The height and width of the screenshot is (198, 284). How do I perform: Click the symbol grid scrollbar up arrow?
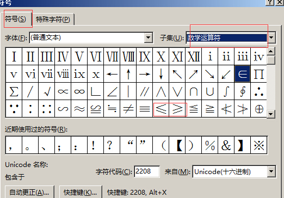(x=271, y=51)
